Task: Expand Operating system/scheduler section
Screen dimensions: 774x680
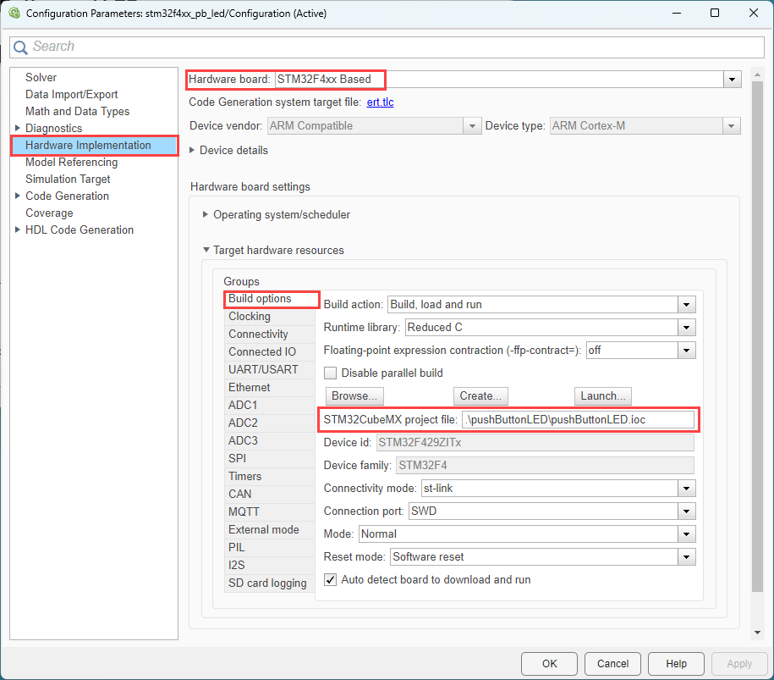Action: tap(206, 215)
